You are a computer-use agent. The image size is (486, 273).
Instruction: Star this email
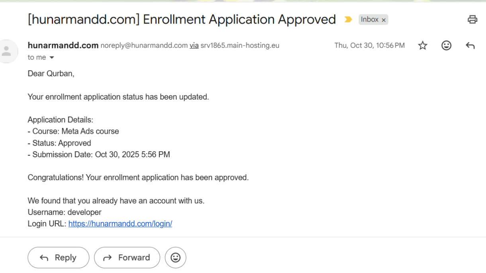pos(423,46)
